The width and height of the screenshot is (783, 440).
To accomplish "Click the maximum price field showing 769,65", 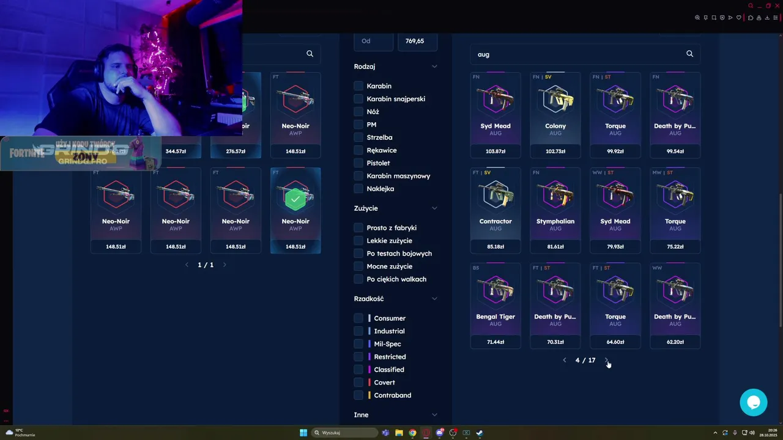I will 418,41.
